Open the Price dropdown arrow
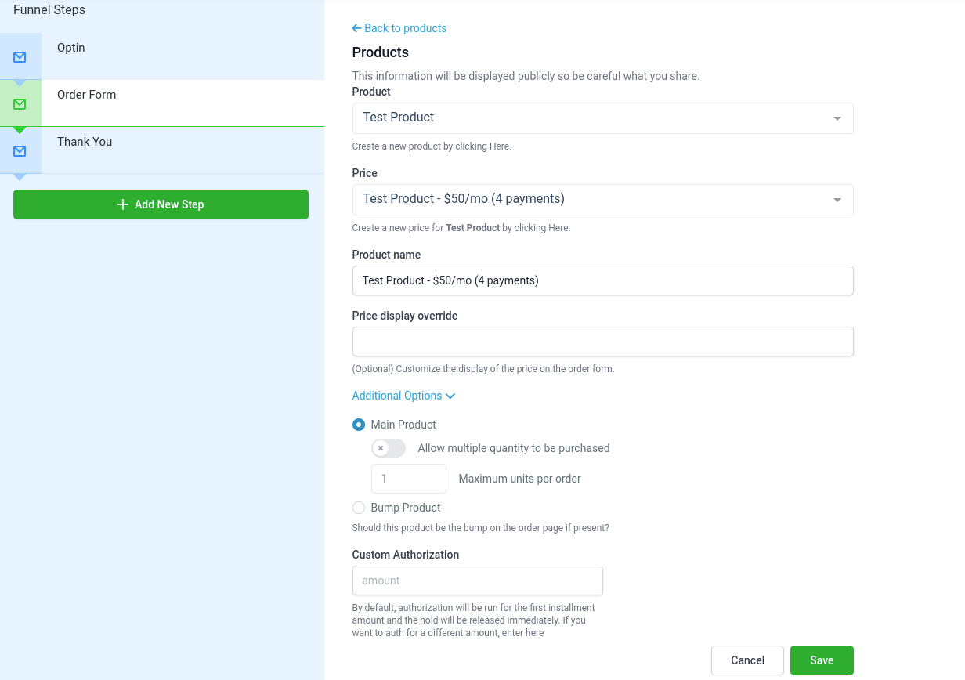 coord(837,200)
